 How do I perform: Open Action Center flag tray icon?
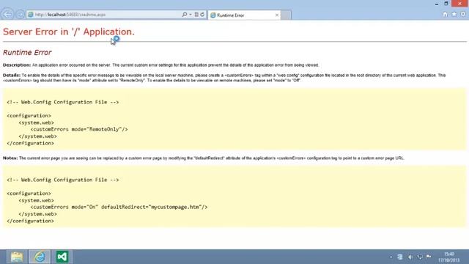tap(429, 257)
